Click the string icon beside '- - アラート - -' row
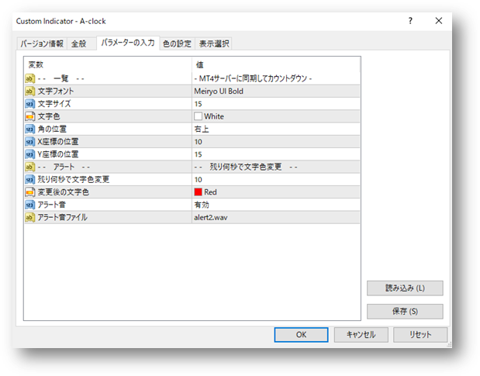The width and height of the screenshot is (480, 376). click(29, 167)
